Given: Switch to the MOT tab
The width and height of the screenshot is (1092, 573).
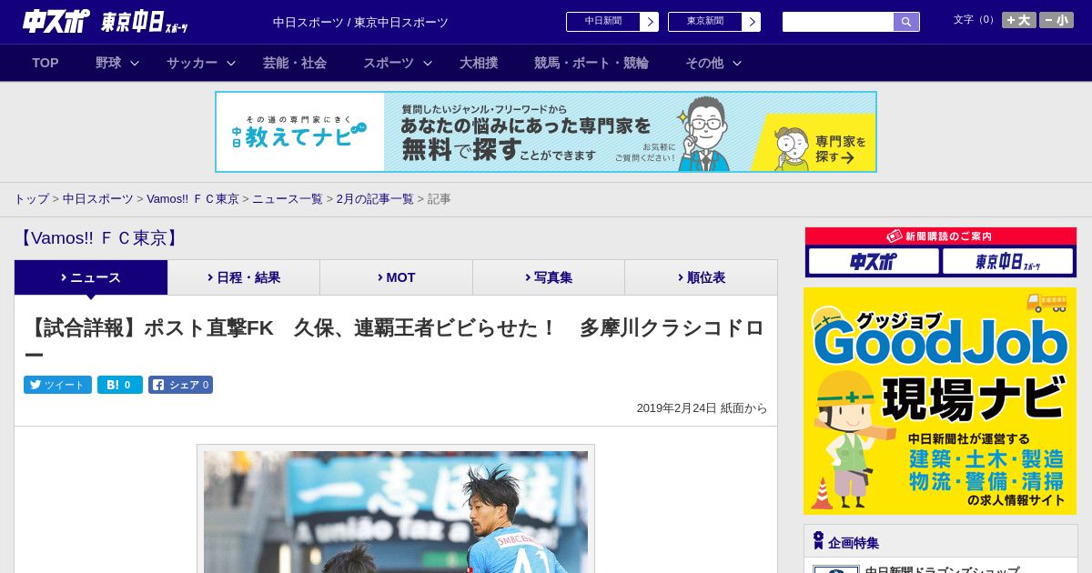Looking at the screenshot, I should click(397, 277).
